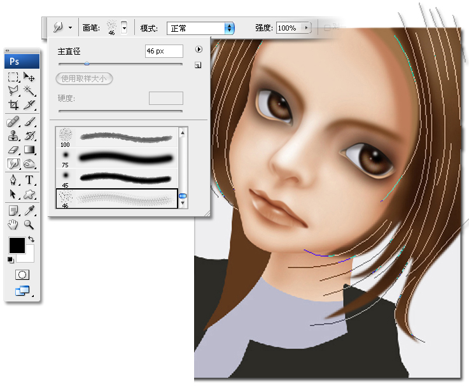Viewport: 469px width, 386px height.
Task: Select the Move tool
Action: (29, 77)
